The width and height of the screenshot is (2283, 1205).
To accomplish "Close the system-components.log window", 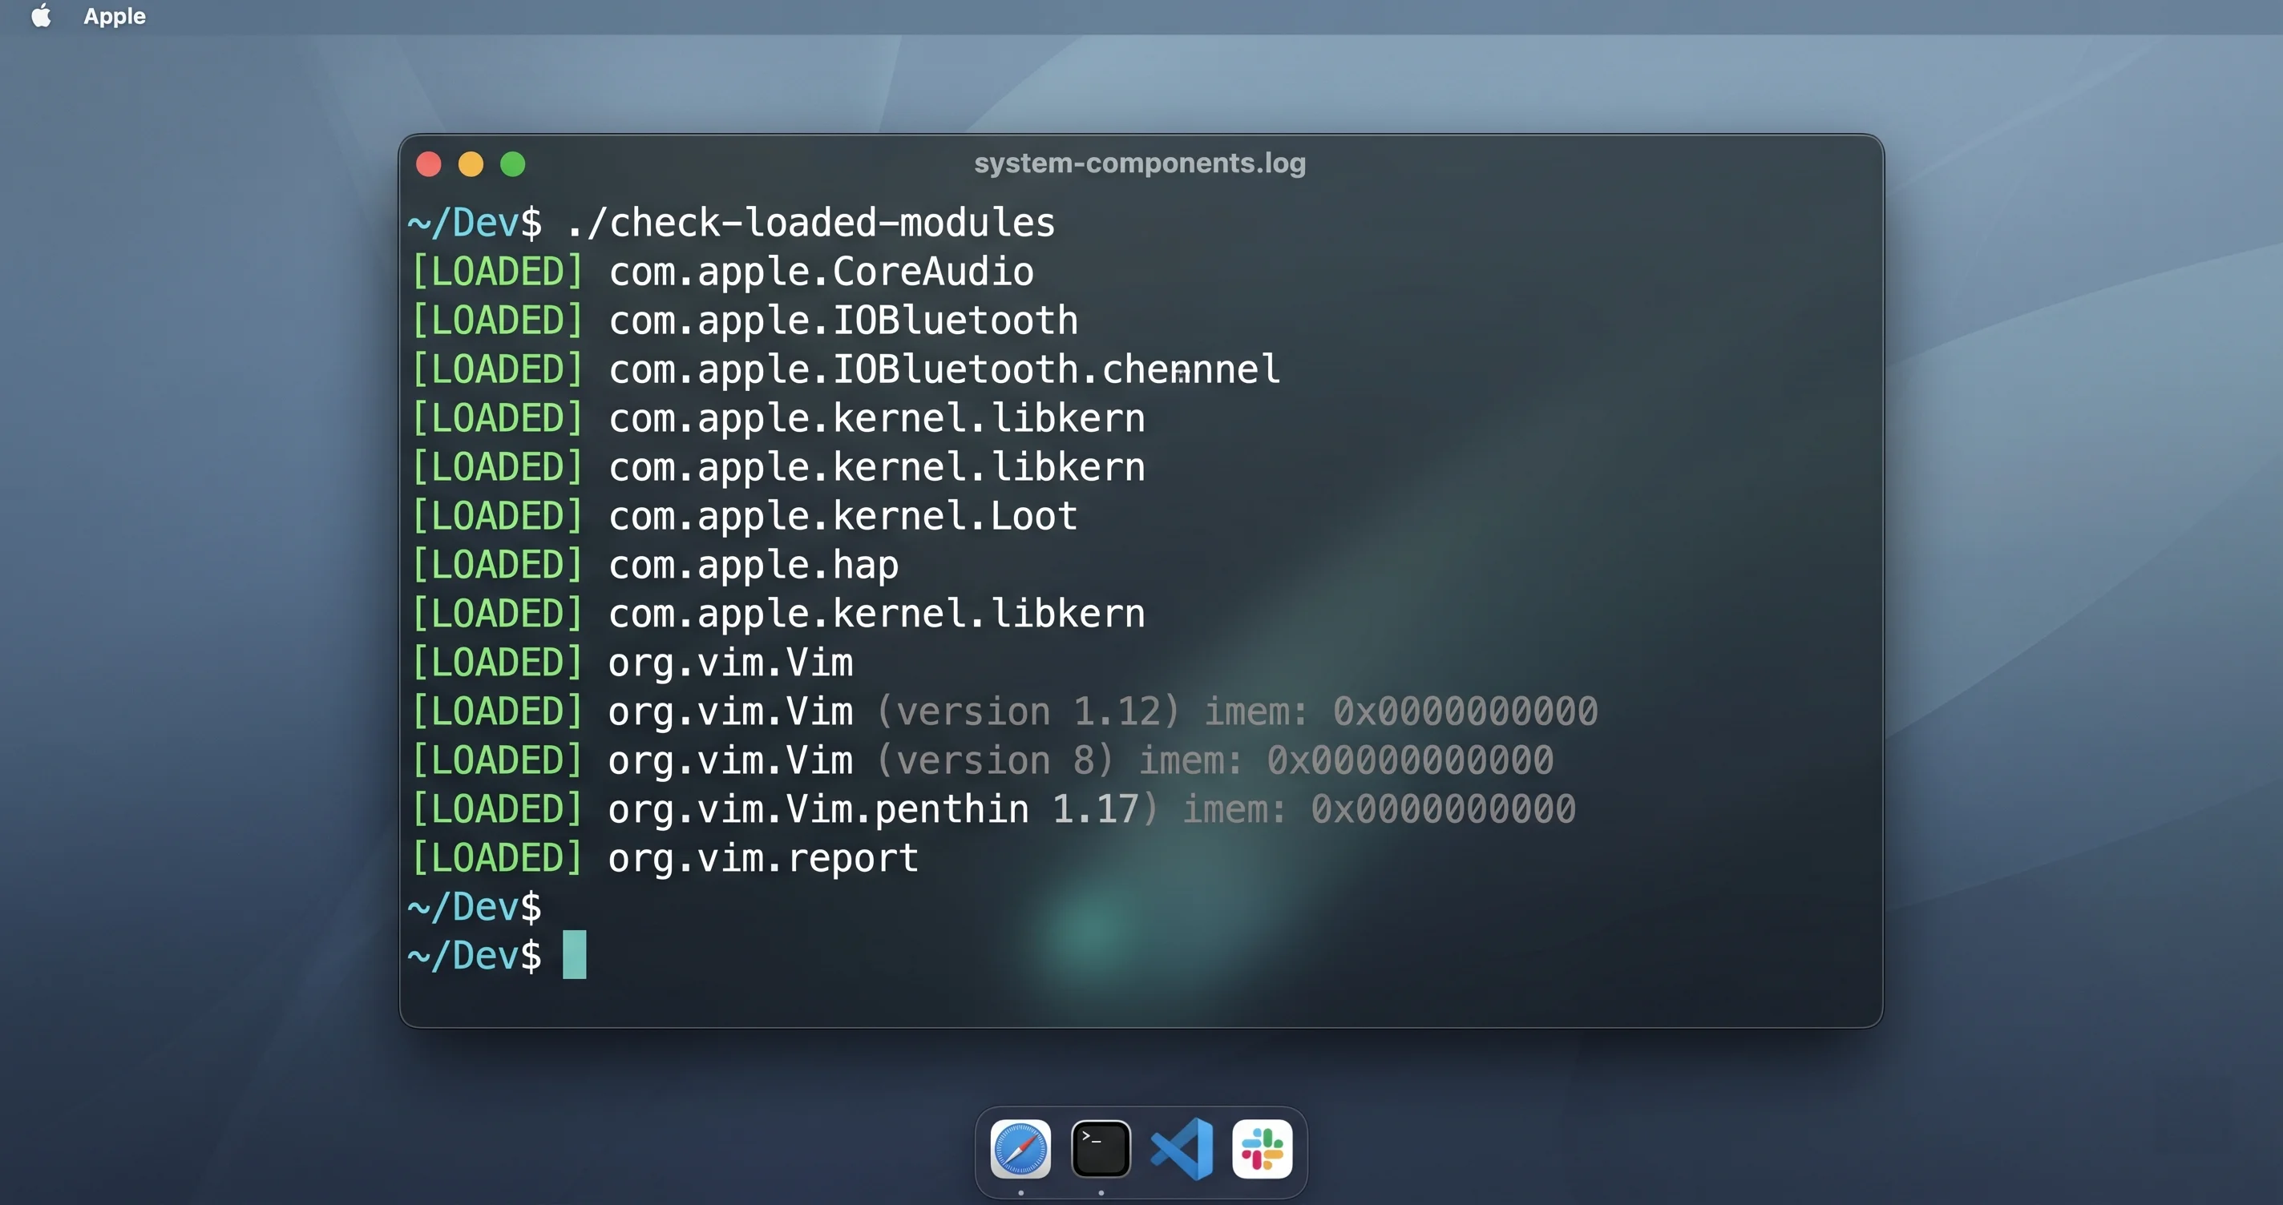I will coord(429,164).
